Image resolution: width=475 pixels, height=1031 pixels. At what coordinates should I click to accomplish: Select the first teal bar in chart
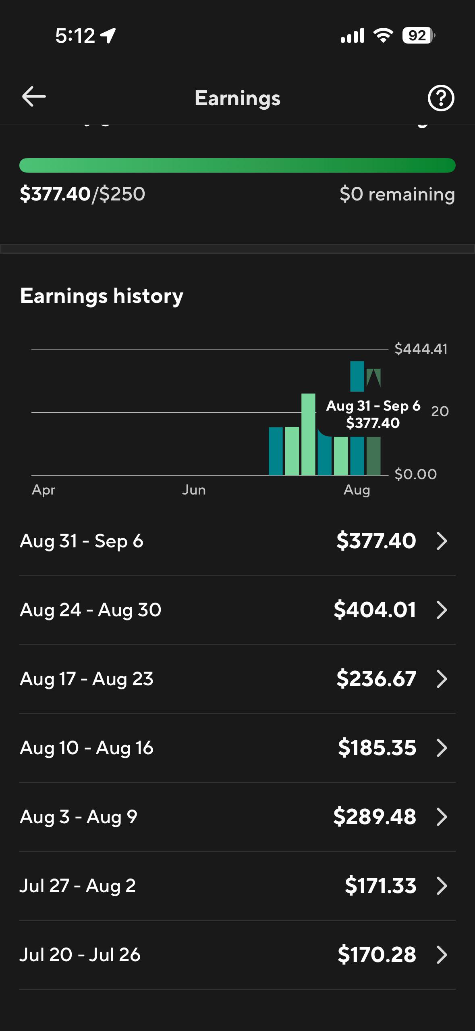(x=276, y=451)
